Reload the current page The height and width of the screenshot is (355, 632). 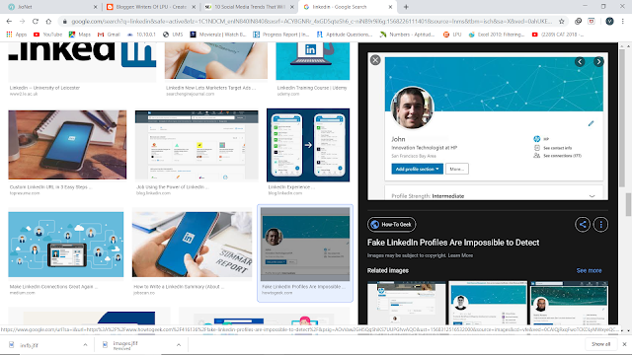(x=36, y=22)
